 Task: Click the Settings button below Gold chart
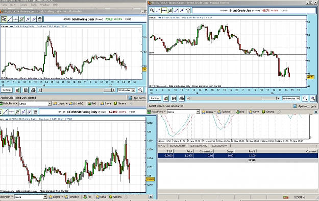tap(7, 90)
